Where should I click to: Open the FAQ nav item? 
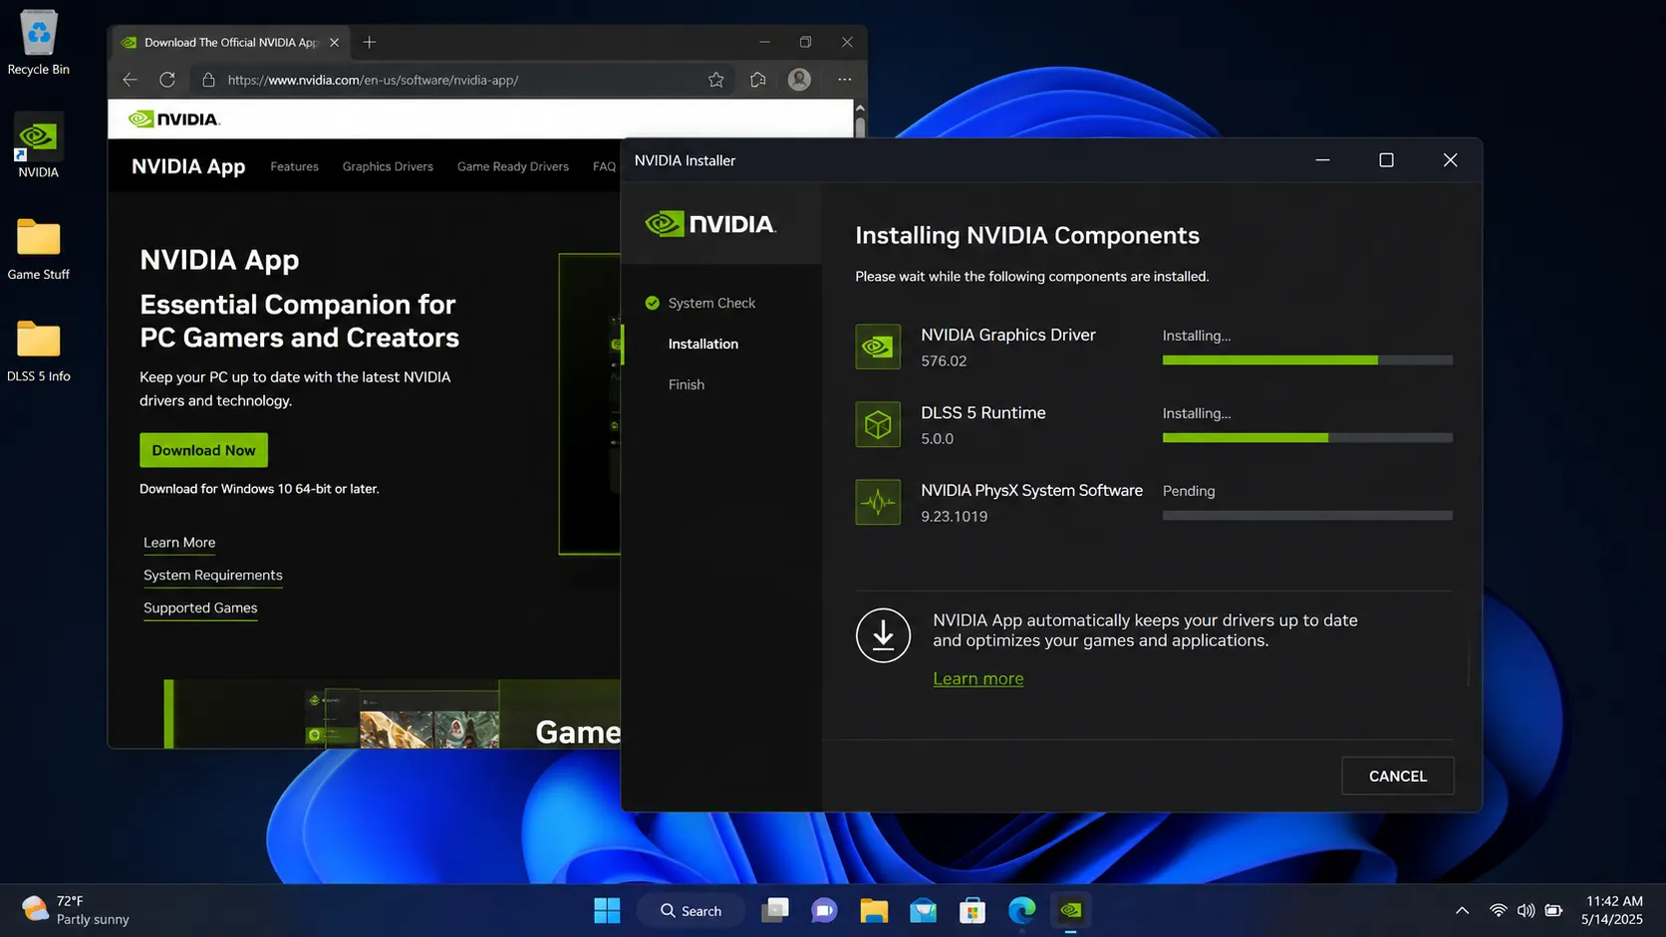coord(604,166)
